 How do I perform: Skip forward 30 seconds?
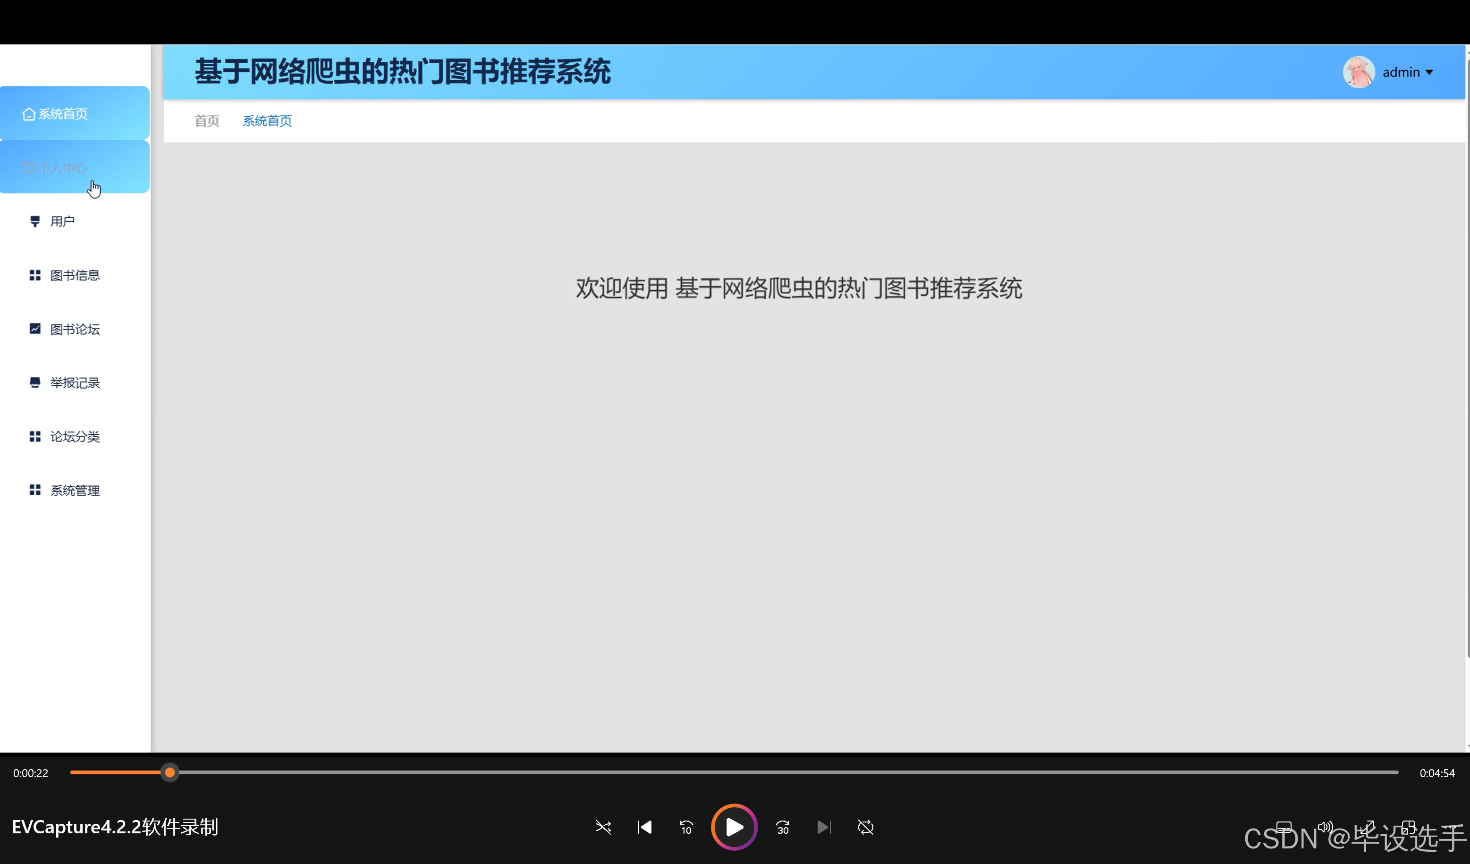(x=782, y=827)
